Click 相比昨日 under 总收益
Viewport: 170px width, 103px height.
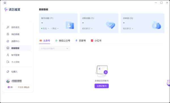(x=127, y=29)
